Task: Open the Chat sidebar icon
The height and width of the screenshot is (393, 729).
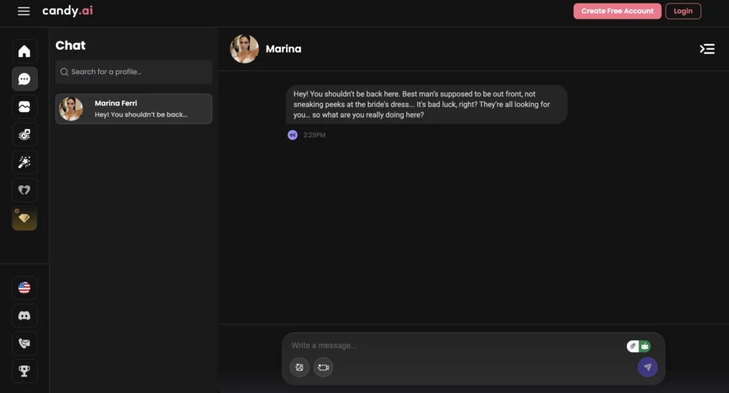Action: pyautogui.click(x=24, y=79)
